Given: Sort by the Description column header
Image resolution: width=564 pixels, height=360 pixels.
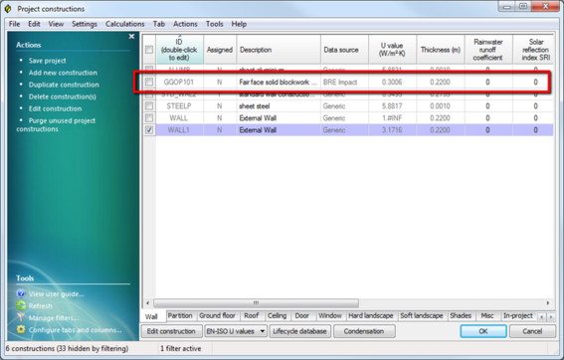Looking at the screenshot, I should coord(279,50).
